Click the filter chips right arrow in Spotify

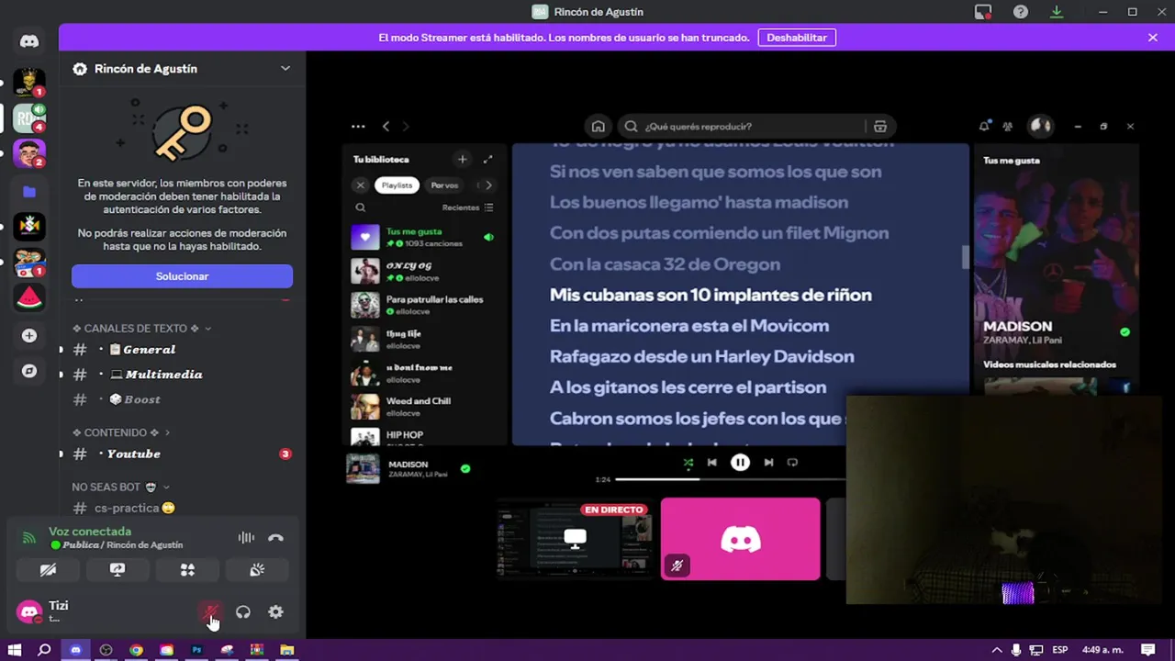pyautogui.click(x=488, y=185)
